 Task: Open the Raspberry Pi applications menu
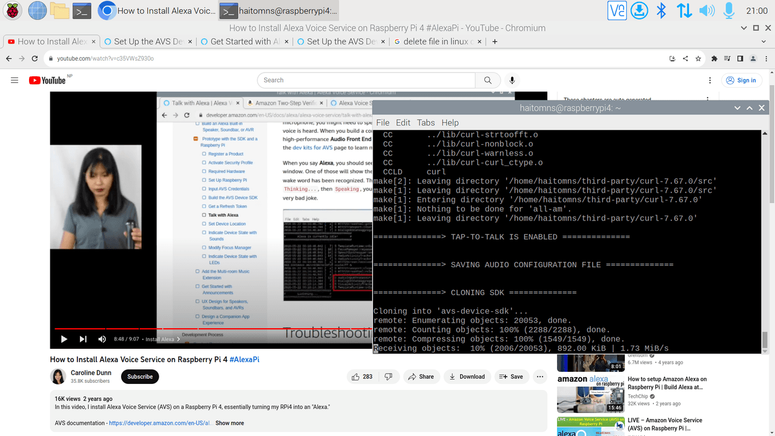[13, 10]
